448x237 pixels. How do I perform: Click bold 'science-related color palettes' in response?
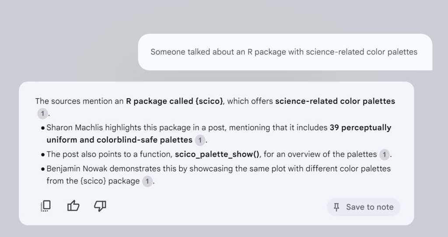coord(335,101)
